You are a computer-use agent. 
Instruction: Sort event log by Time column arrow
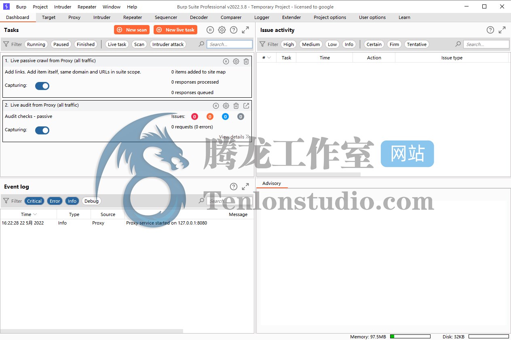point(35,214)
